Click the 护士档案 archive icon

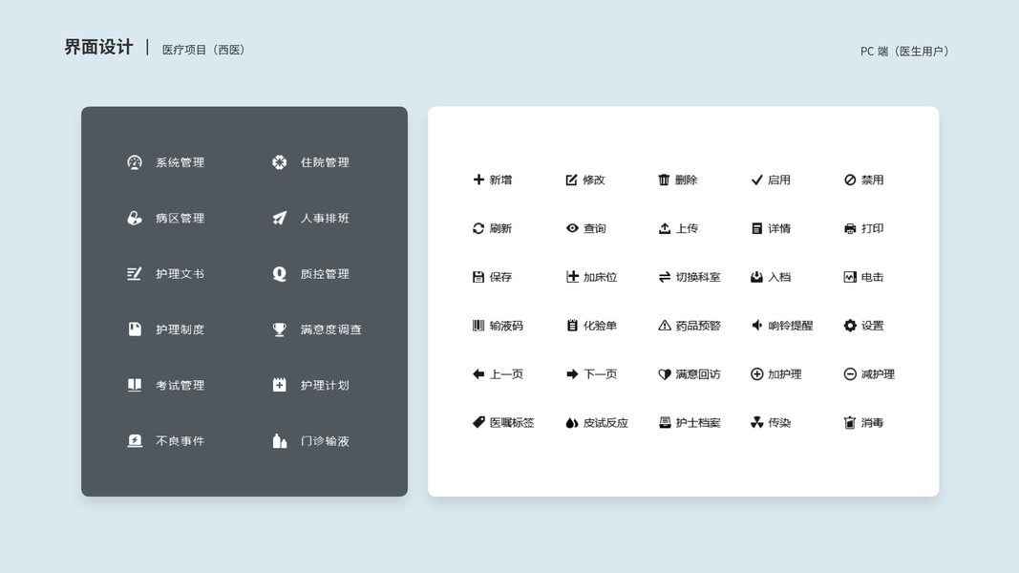[664, 423]
